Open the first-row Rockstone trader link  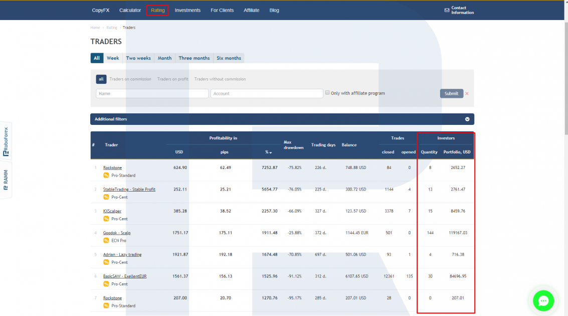click(112, 168)
